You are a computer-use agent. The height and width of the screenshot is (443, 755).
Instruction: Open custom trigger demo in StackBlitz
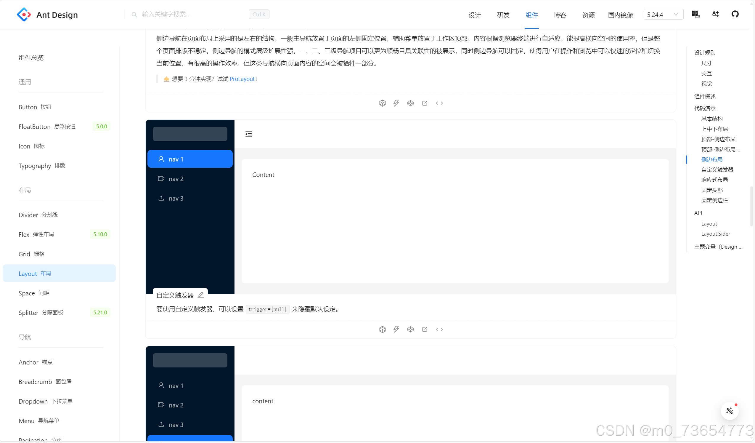tap(396, 329)
